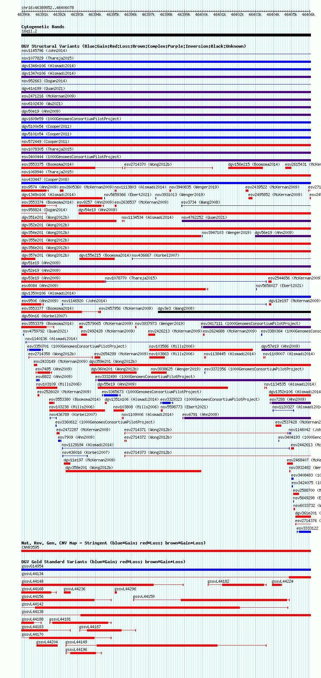Click the black dgv3e3 (Wang2008) unknown-type bar
Image resolution: width=321 pixels, height=678 pixels.
[234, 312]
